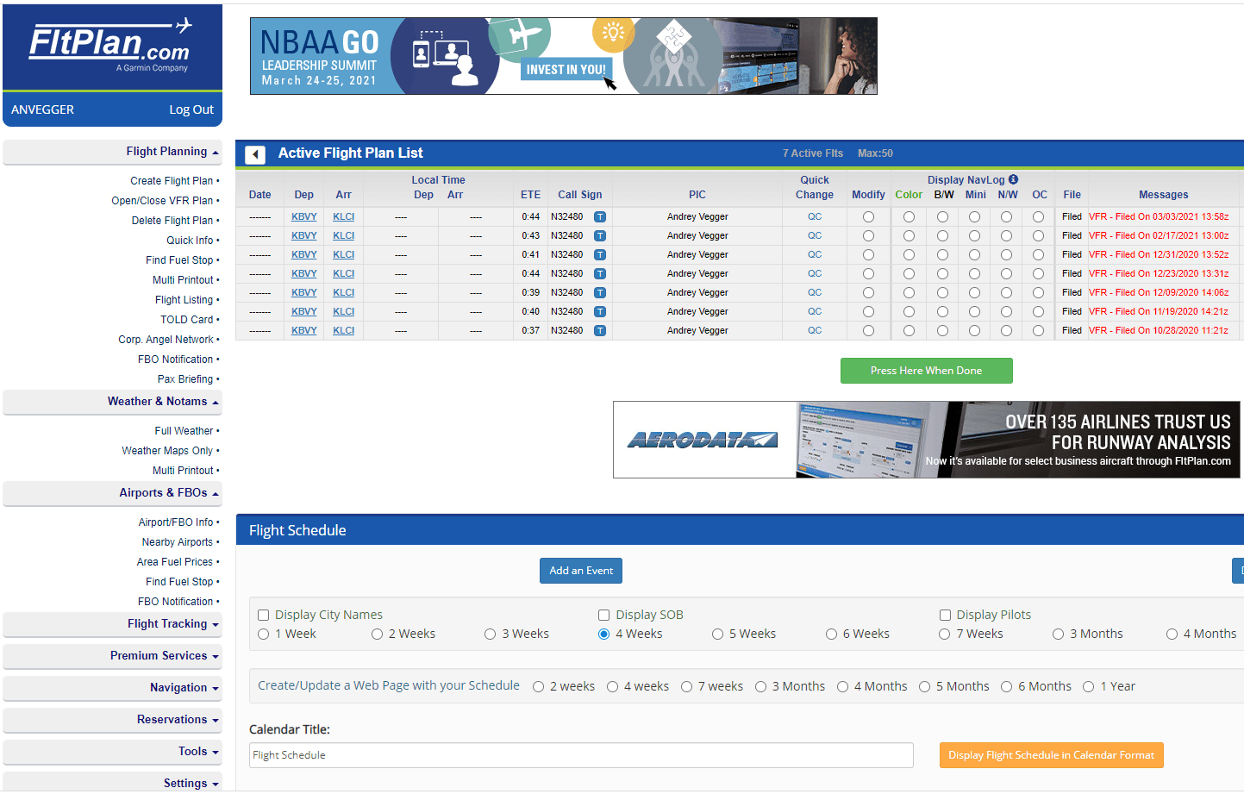Open the TOLD Card menu item
1244x794 pixels.
pos(187,320)
